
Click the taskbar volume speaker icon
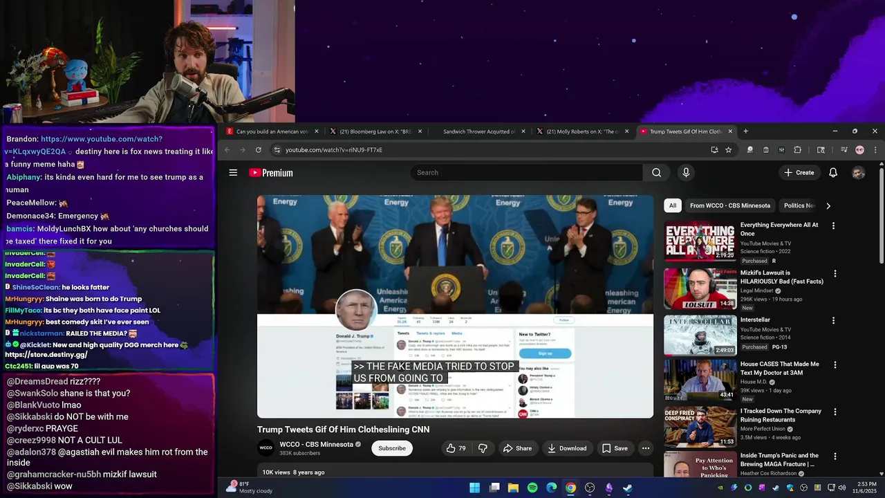[x=841, y=488]
